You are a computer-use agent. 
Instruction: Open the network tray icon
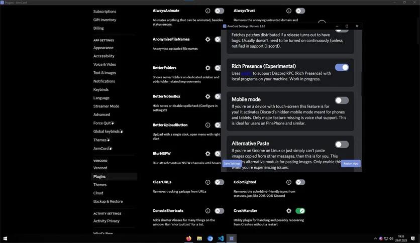coord(386,238)
